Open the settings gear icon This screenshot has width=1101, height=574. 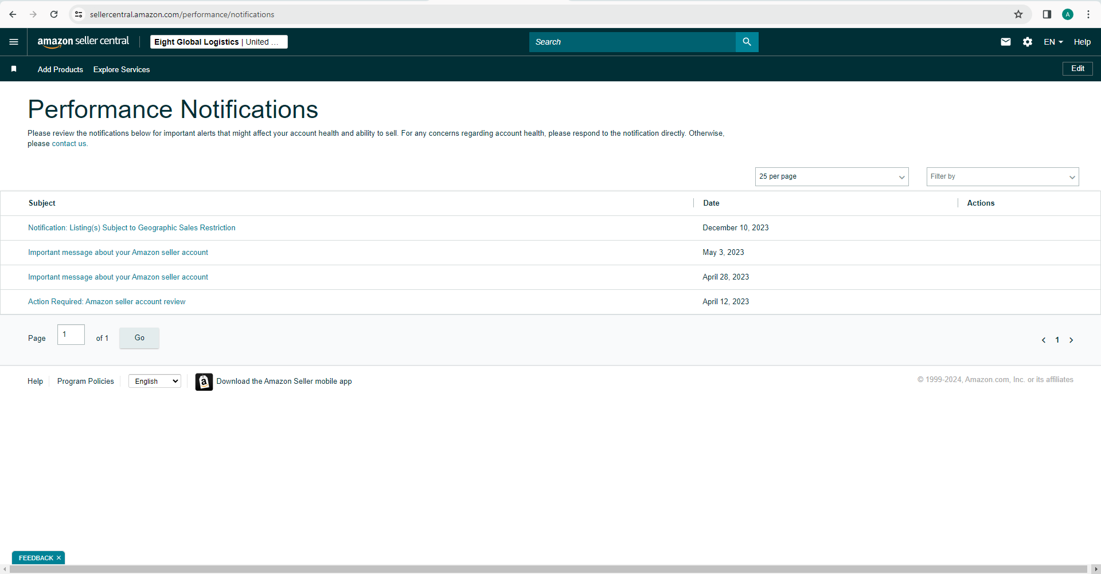(x=1028, y=42)
